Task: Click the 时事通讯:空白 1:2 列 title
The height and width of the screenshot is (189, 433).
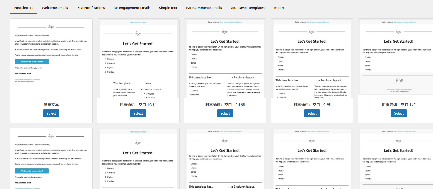Action: click(x=312, y=105)
